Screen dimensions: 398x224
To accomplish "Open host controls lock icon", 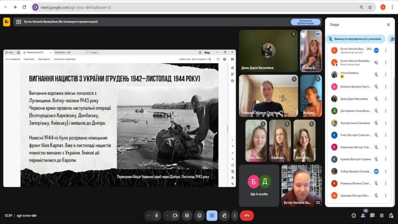I will click(x=391, y=215).
